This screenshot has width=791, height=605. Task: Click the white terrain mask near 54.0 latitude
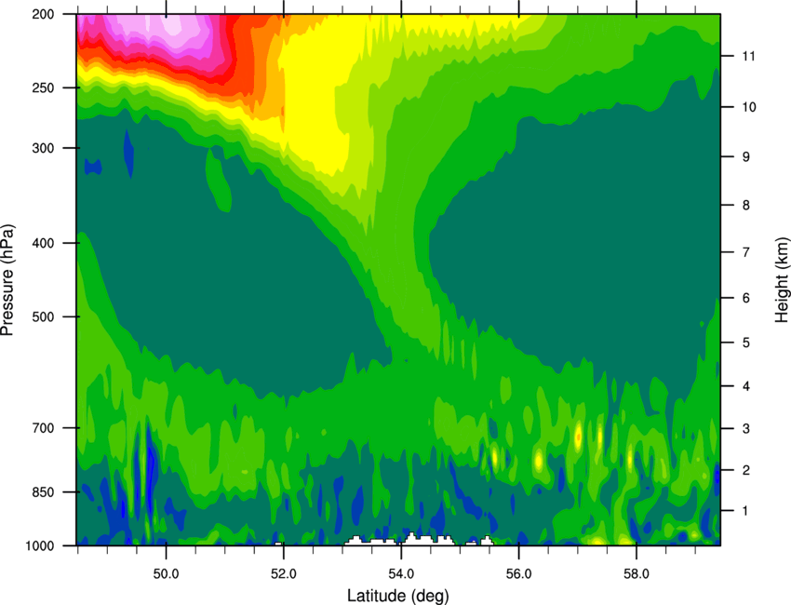[399, 541]
